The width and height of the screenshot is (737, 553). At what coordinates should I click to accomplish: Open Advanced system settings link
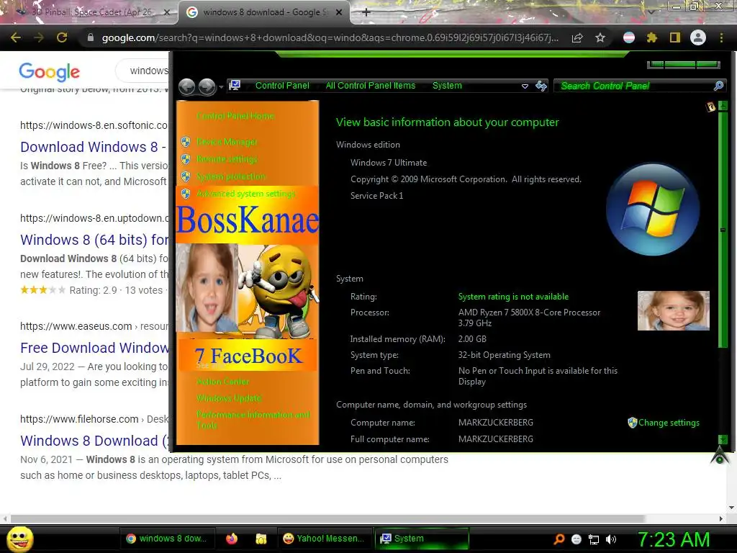tap(246, 193)
